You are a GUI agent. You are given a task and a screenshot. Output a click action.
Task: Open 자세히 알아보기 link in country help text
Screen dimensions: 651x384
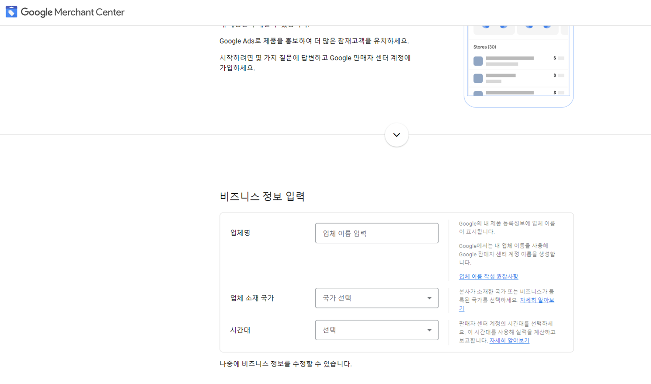point(536,300)
